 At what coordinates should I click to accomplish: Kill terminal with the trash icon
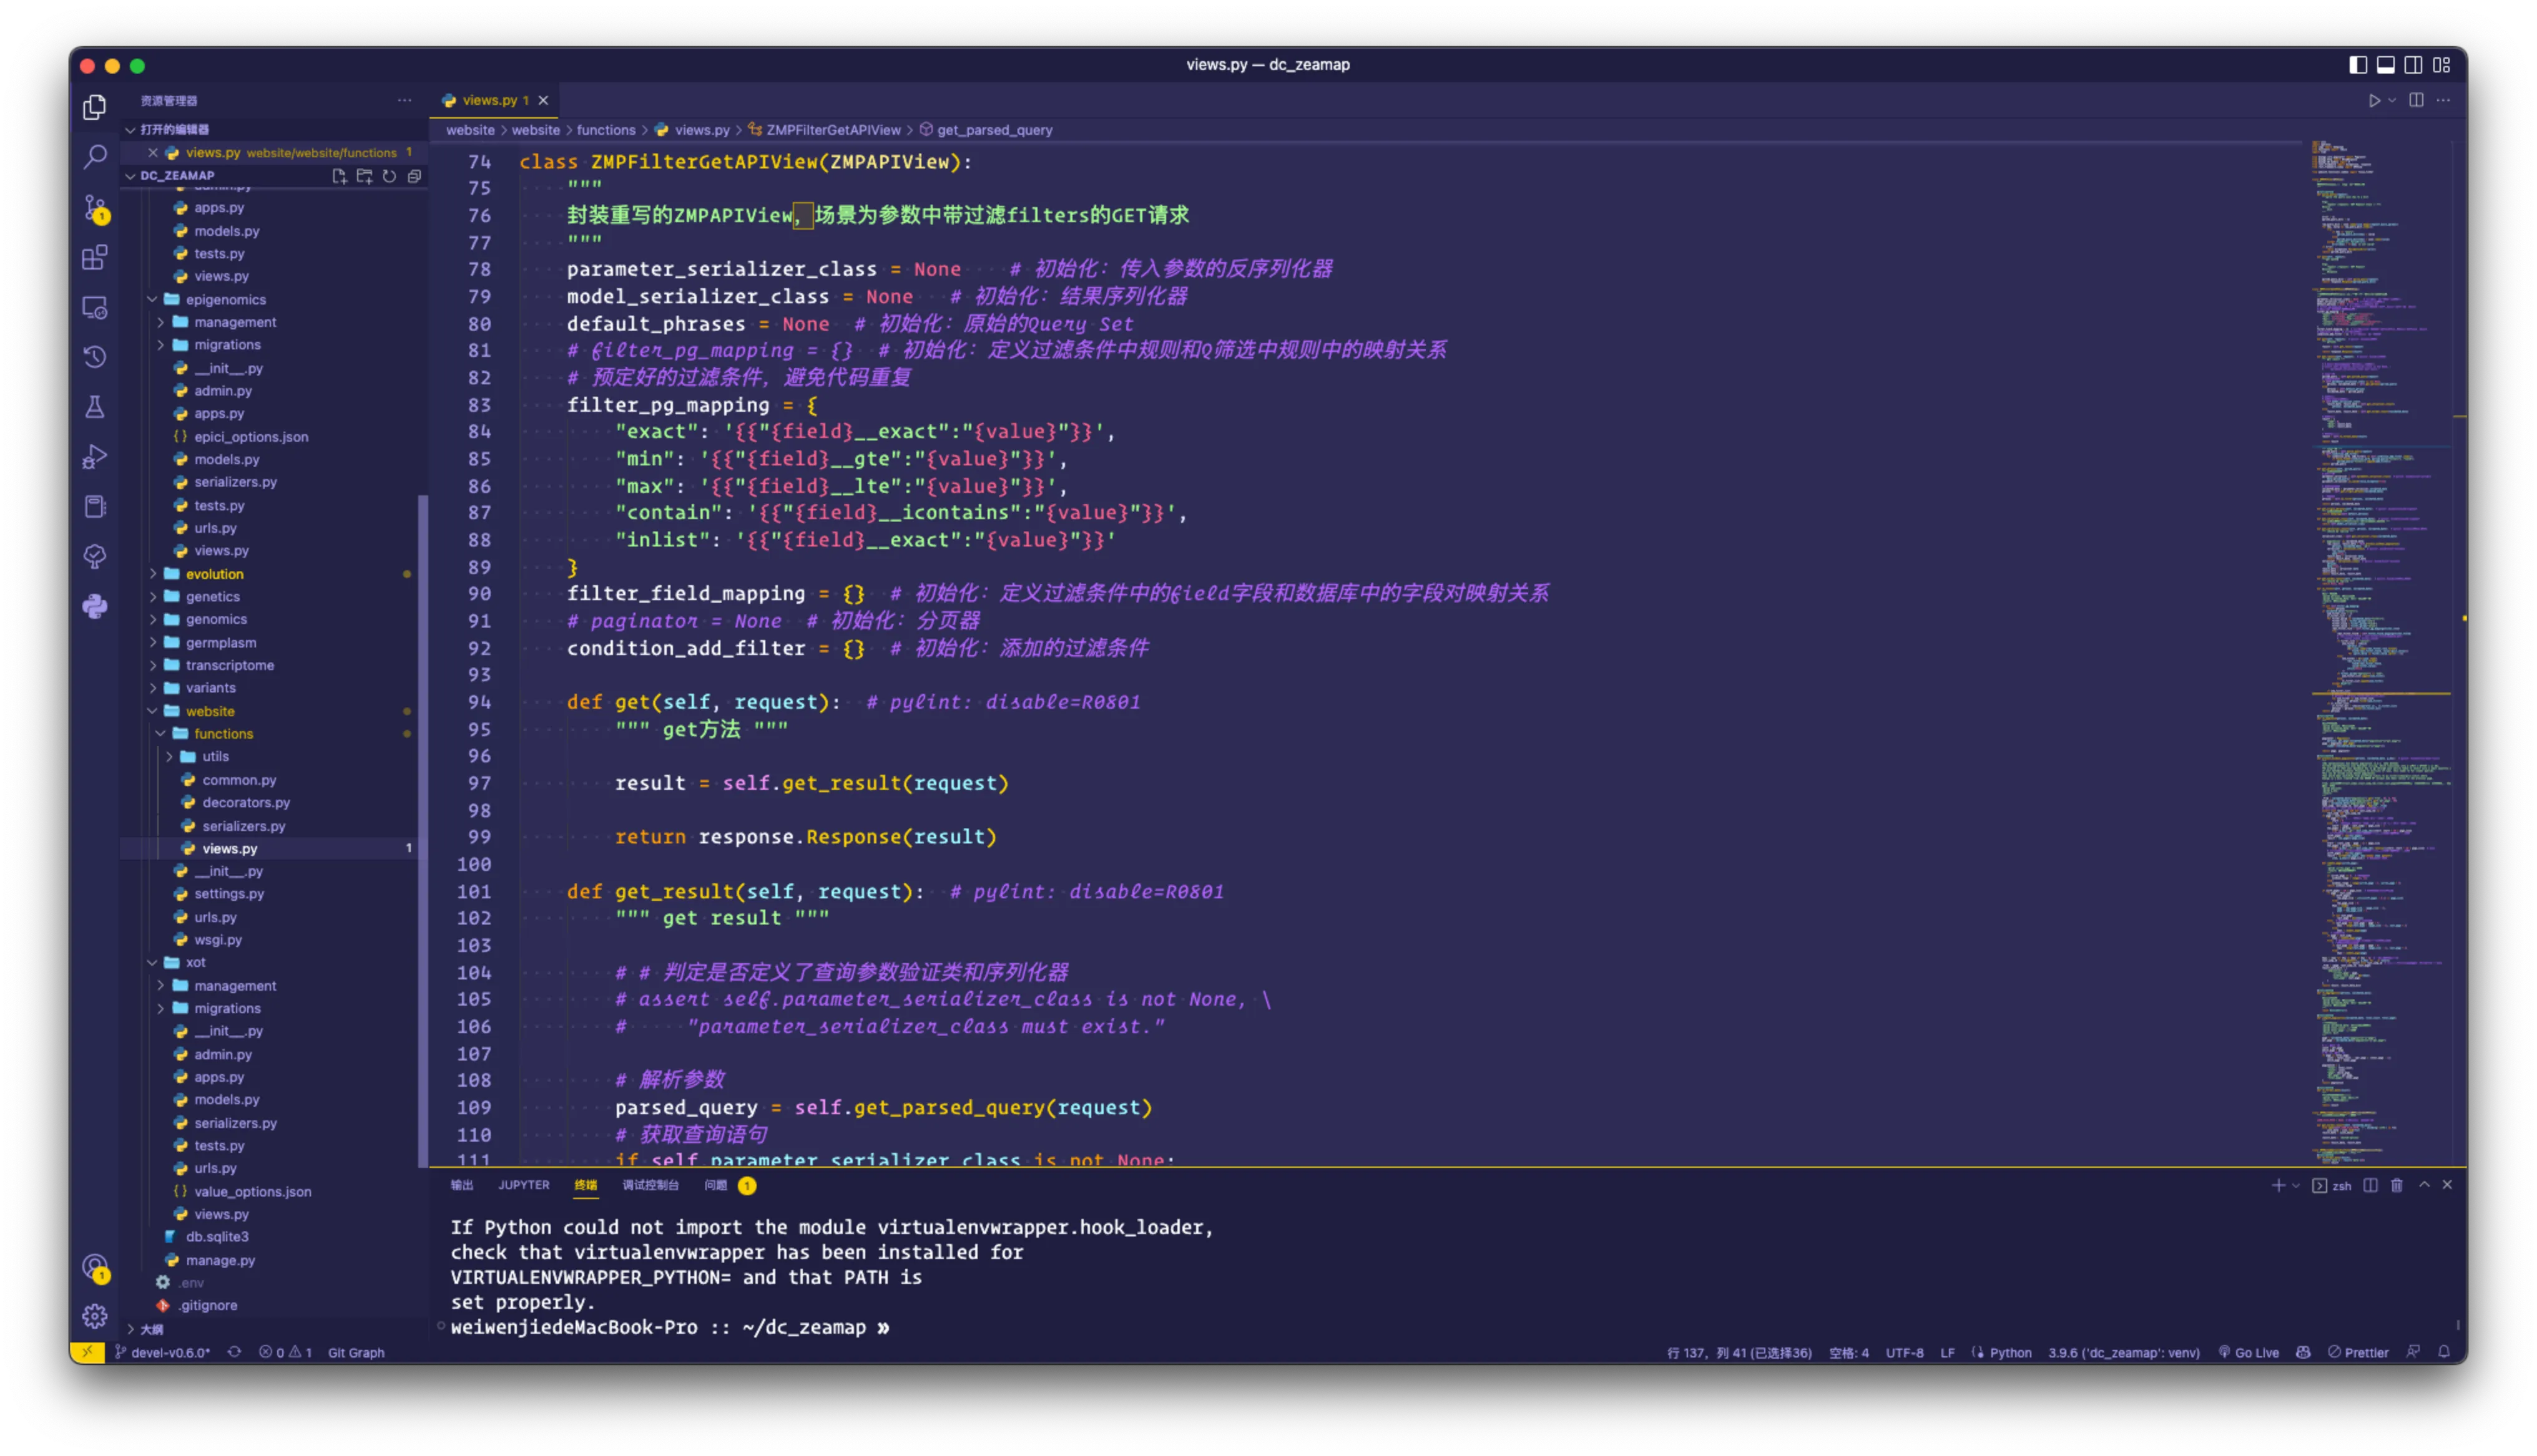click(x=2396, y=1185)
